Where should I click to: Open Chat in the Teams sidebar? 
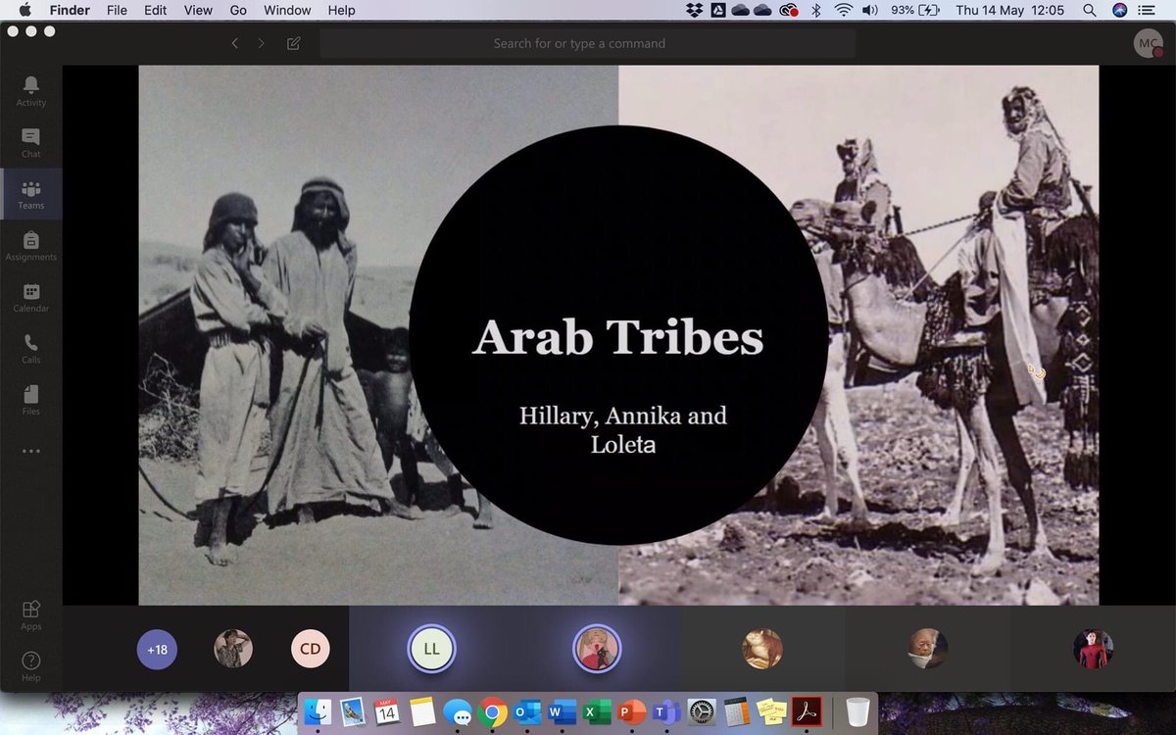[x=30, y=142]
